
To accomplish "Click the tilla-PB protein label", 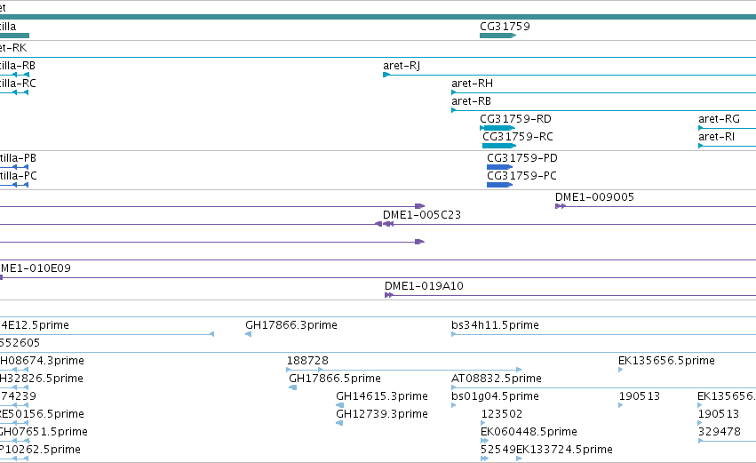I will point(18,158).
